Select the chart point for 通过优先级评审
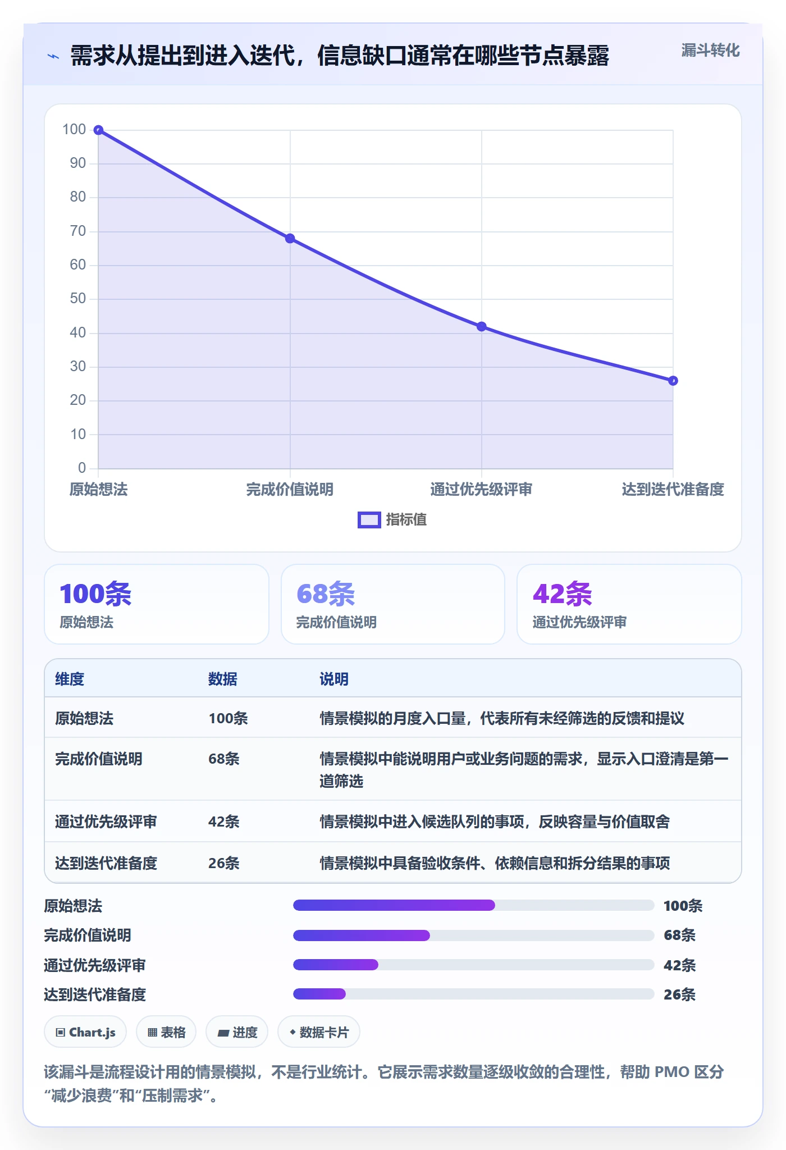Viewport: 786px width, 1150px height. (x=481, y=327)
